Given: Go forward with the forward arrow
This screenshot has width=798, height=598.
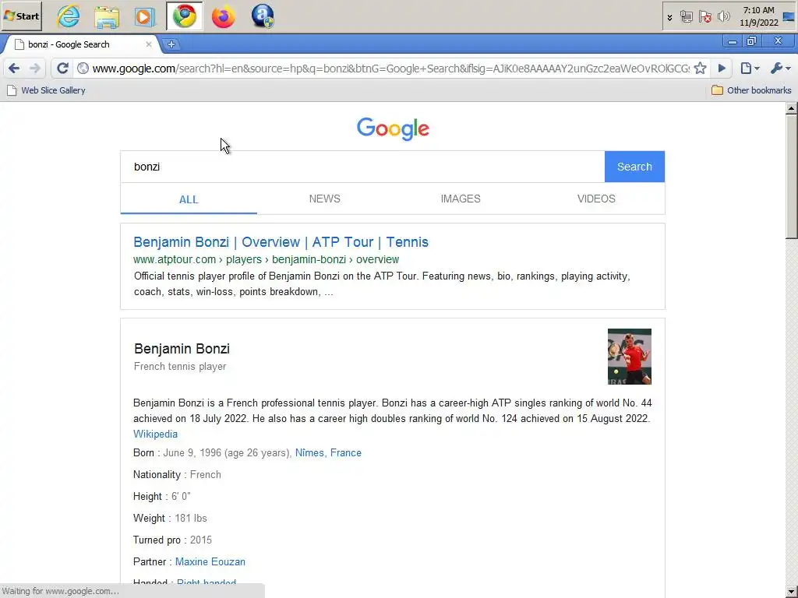Looking at the screenshot, I should (34, 69).
